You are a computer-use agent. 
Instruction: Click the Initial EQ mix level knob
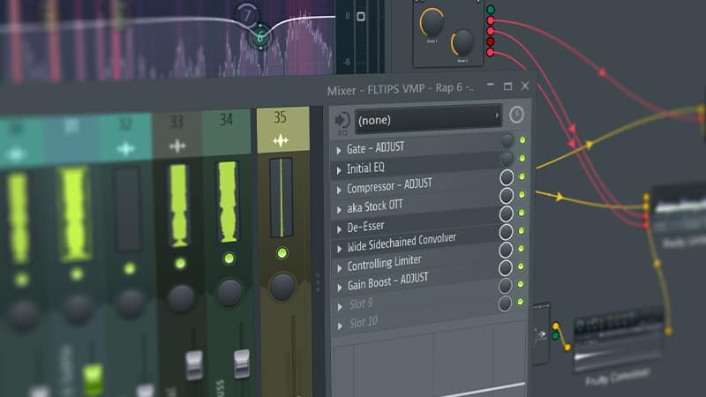coord(507,159)
